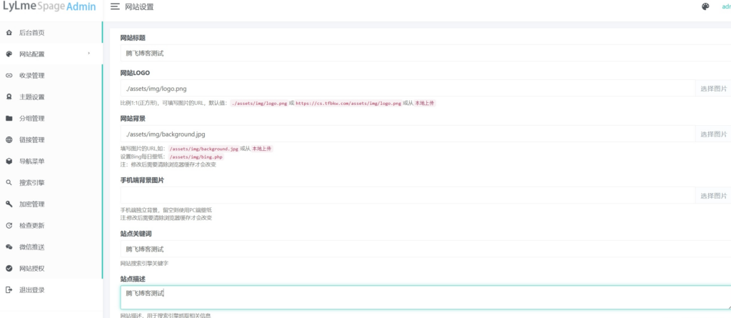Image resolution: width=731 pixels, height=318 pixels.
Task: Click the WeChat icon beside 微信推送
Action: pyautogui.click(x=9, y=247)
